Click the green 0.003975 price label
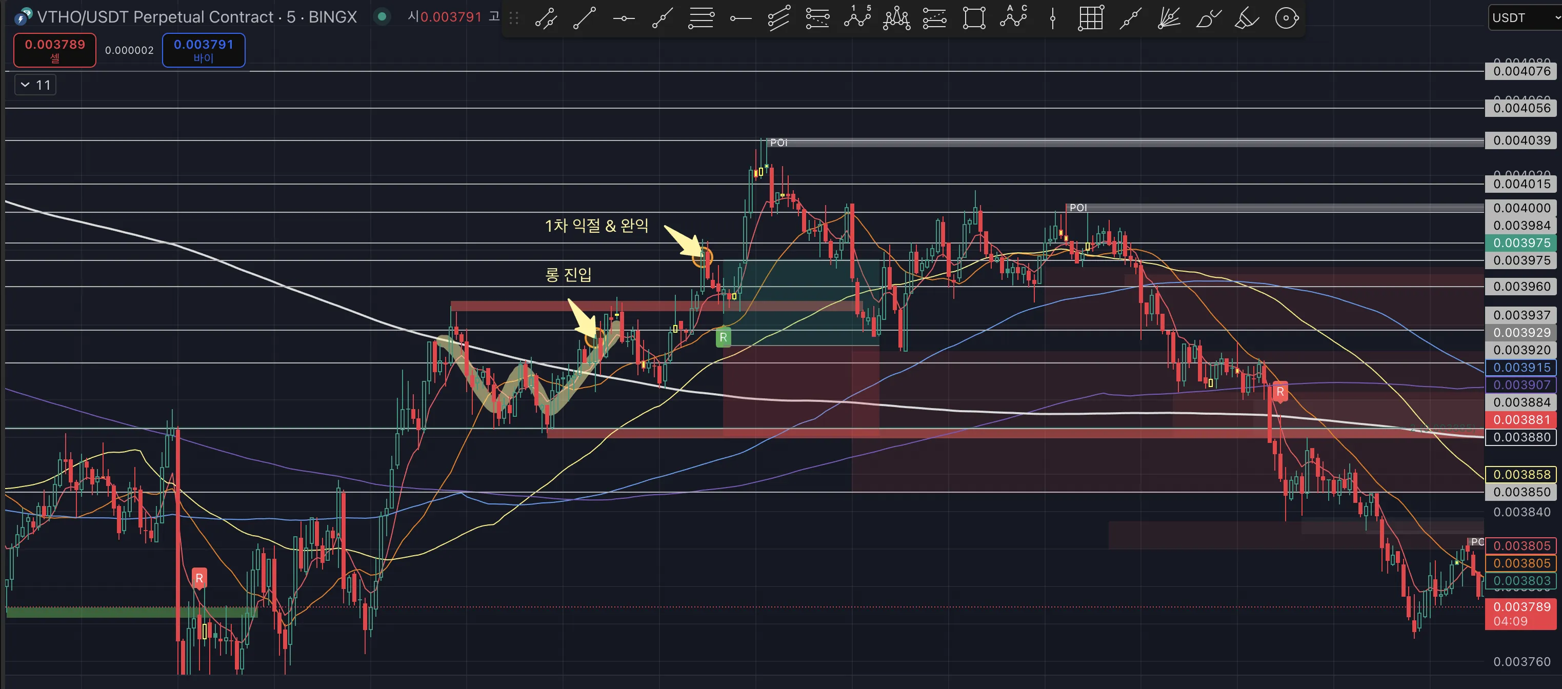1562x689 pixels. (x=1521, y=242)
